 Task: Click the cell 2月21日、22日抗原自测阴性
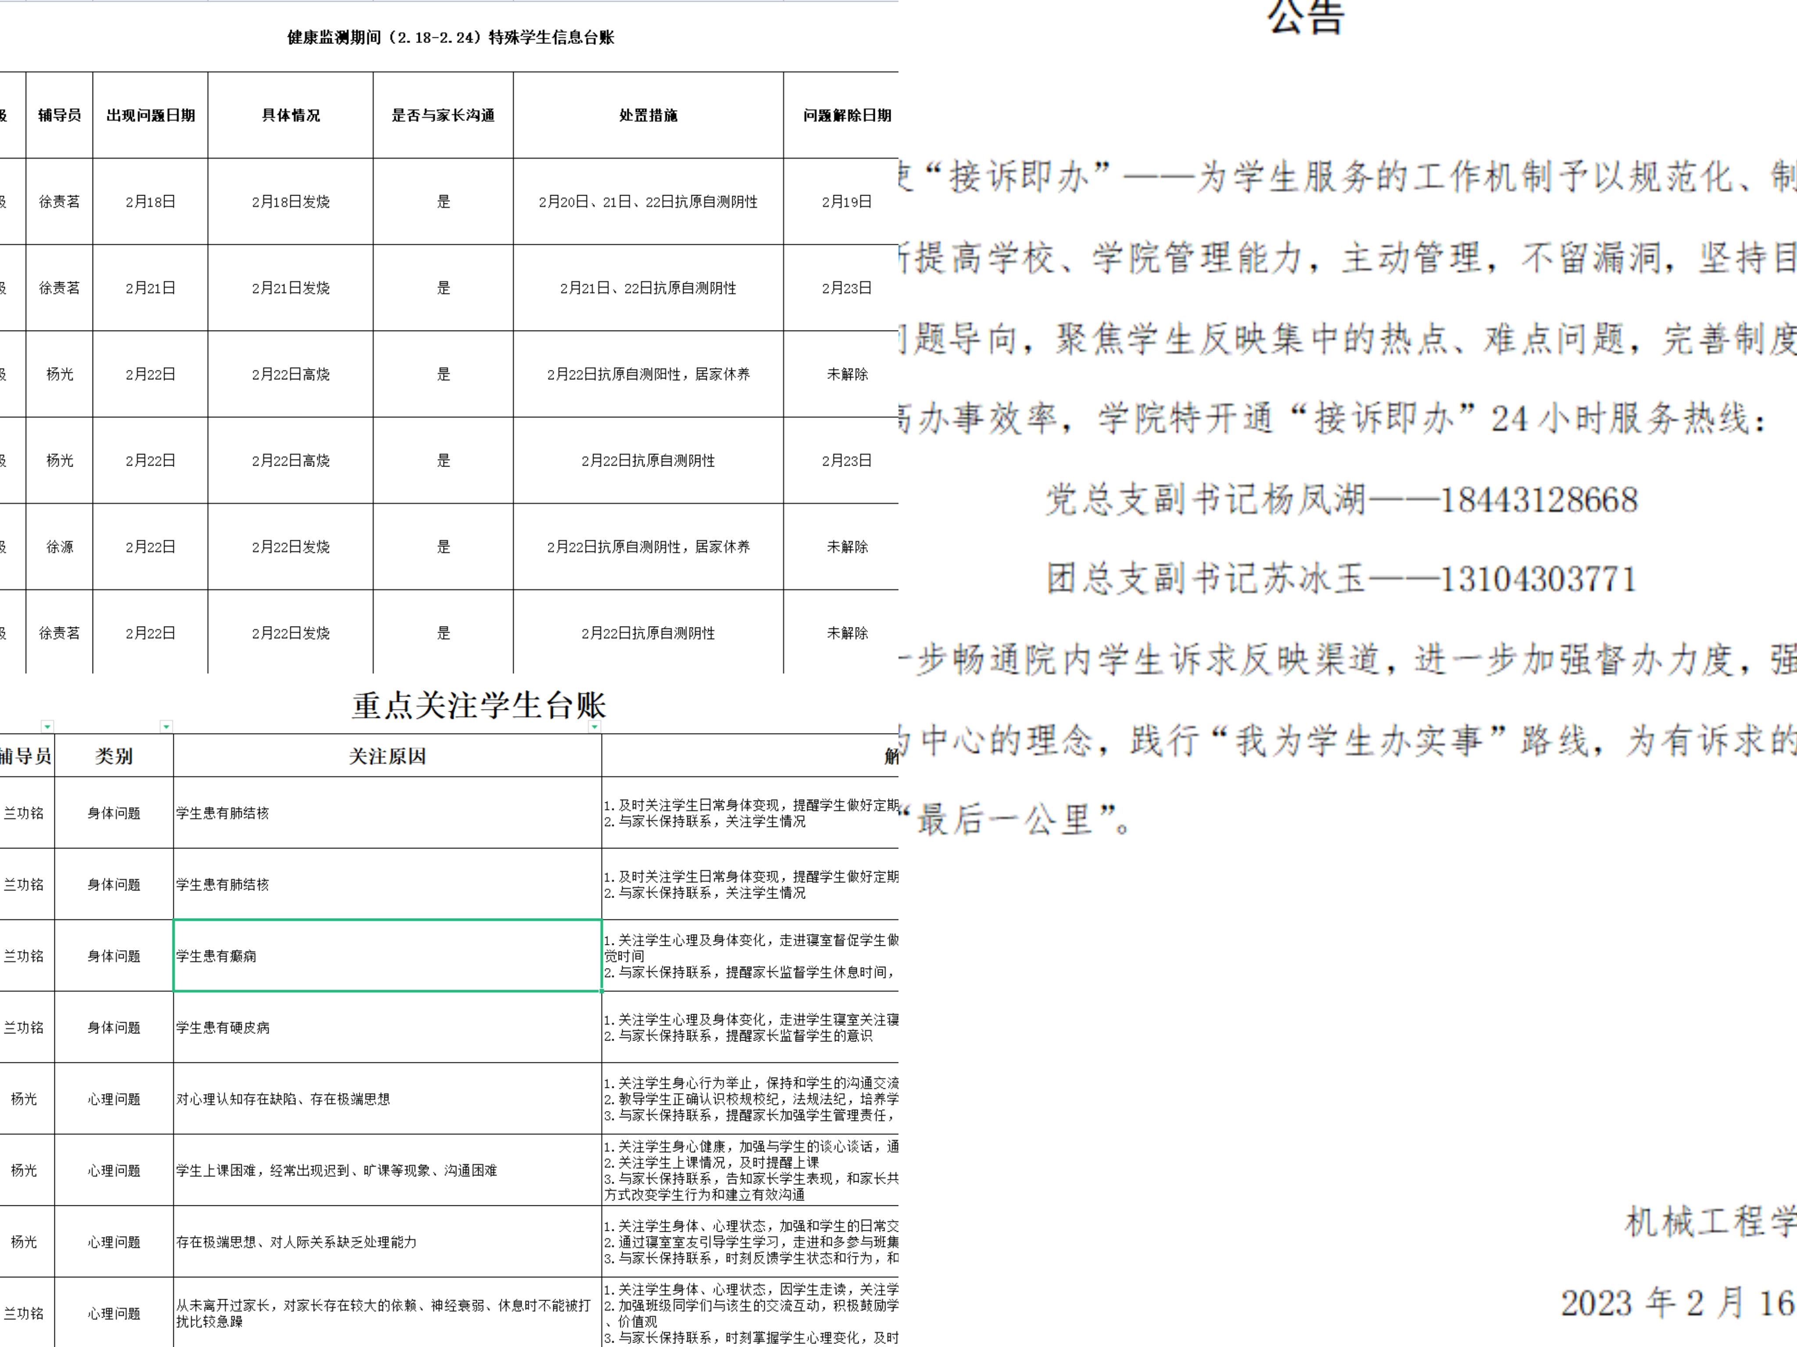click(648, 288)
